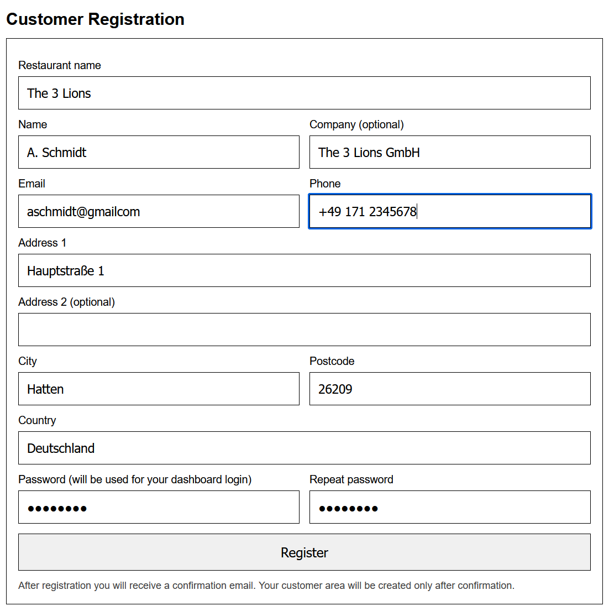Image resolution: width=609 pixels, height=611 pixels.
Task: Select the Company field with The 3 Lions GmbH
Action: (x=449, y=152)
